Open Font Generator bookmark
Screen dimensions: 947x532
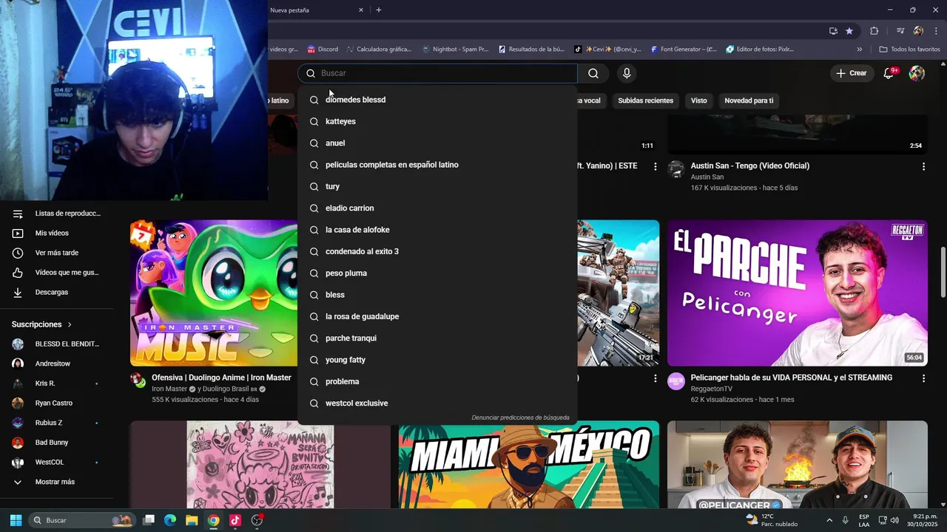pos(684,50)
